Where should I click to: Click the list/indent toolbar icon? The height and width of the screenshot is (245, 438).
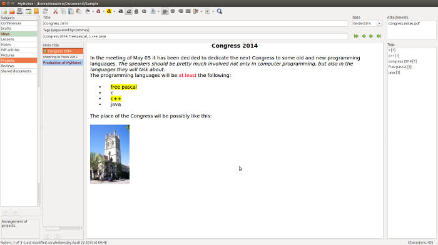tap(195, 11)
